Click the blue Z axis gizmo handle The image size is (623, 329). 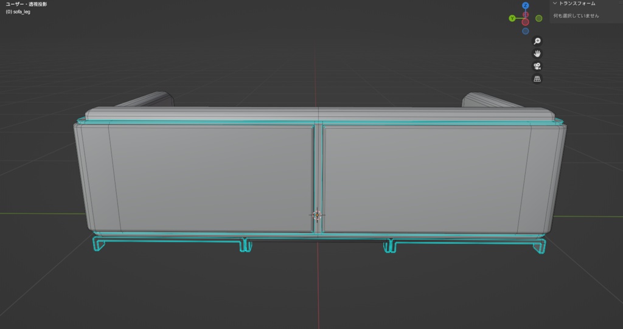pyautogui.click(x=525, y=5)
